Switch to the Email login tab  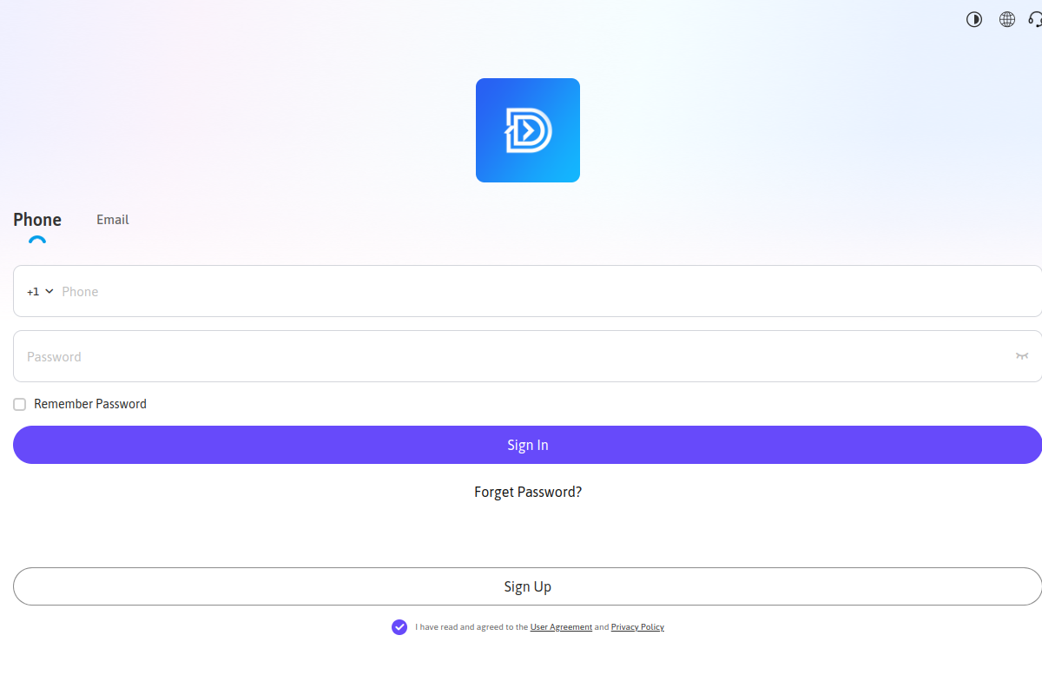pos(113,220)
